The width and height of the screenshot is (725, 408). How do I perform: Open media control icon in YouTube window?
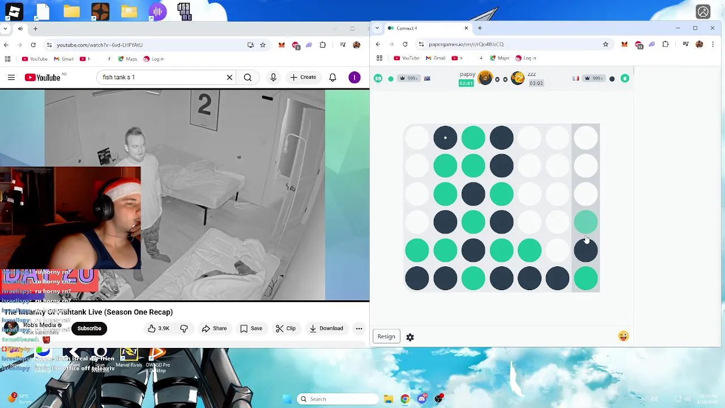[343, 45]
